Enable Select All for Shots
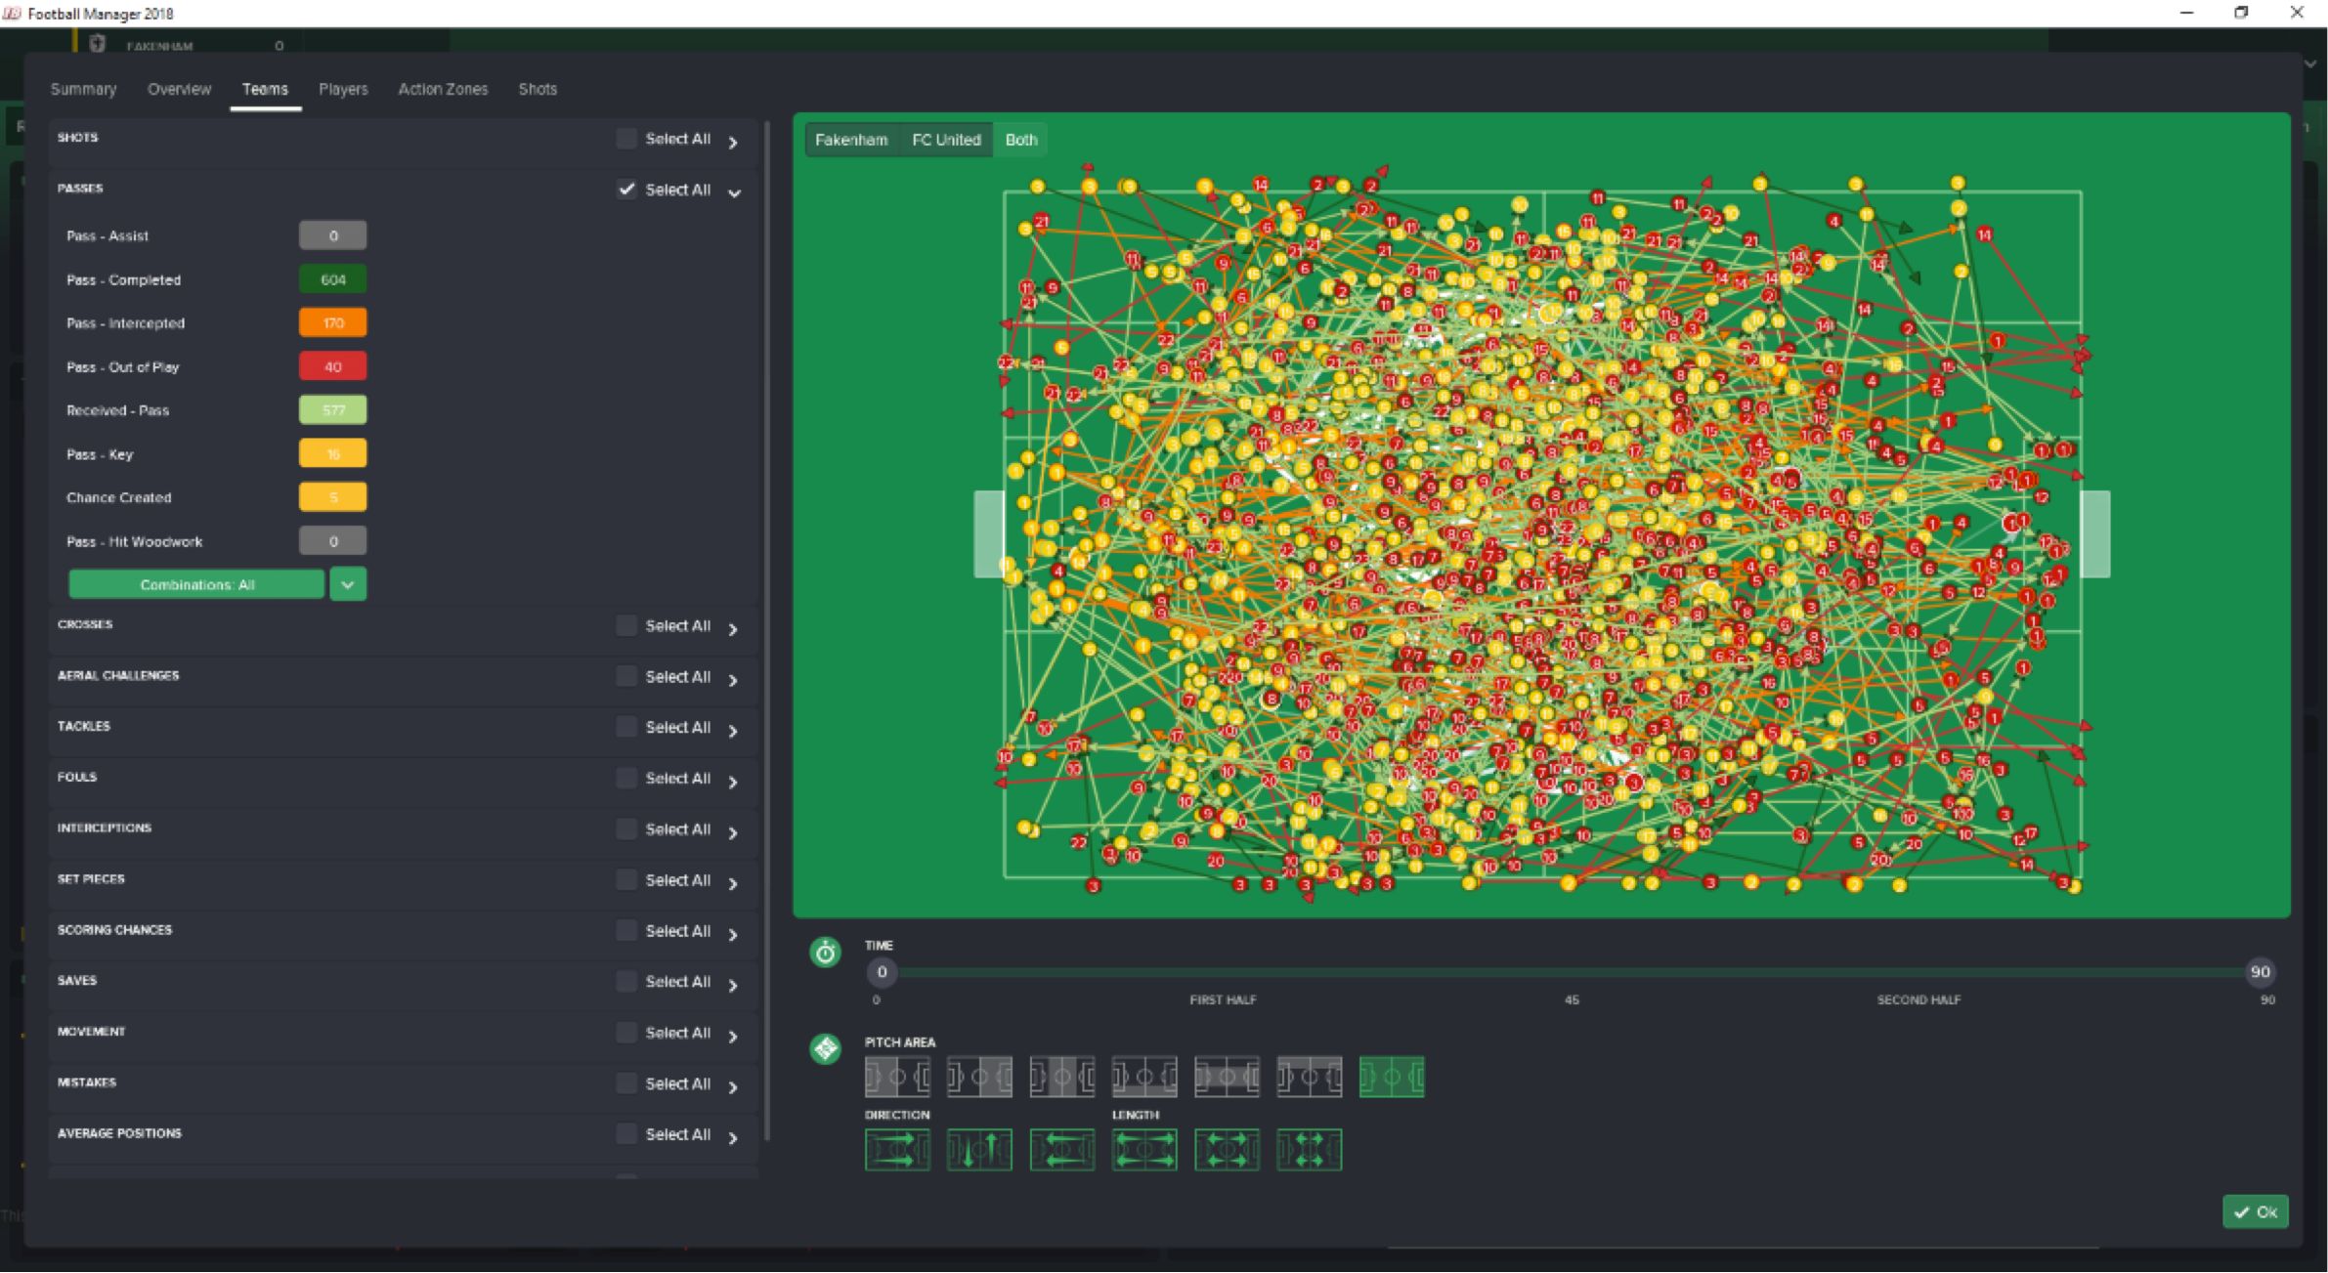Viewport: 2328px width, 1273px height. [x=625, y=138]
